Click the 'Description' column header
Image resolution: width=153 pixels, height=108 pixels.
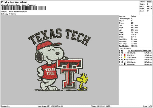(136, 51)
